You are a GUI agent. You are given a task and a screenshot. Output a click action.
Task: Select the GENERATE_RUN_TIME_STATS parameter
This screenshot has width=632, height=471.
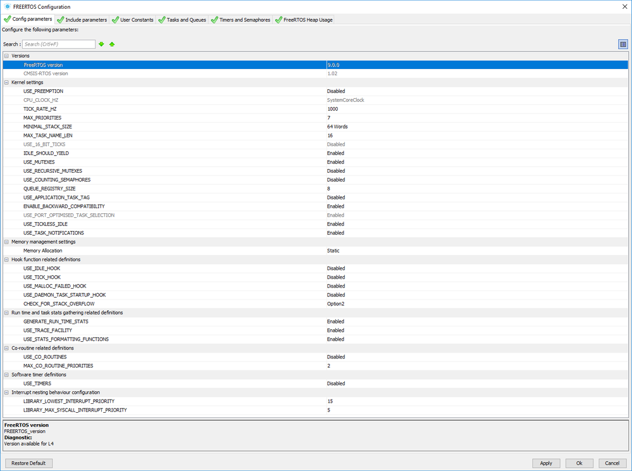point(56,322)
